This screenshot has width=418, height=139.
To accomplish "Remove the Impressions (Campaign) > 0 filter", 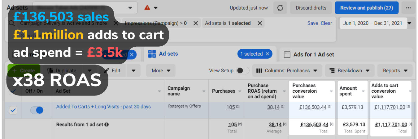I will pyautogui.click(x=195, y=23).
